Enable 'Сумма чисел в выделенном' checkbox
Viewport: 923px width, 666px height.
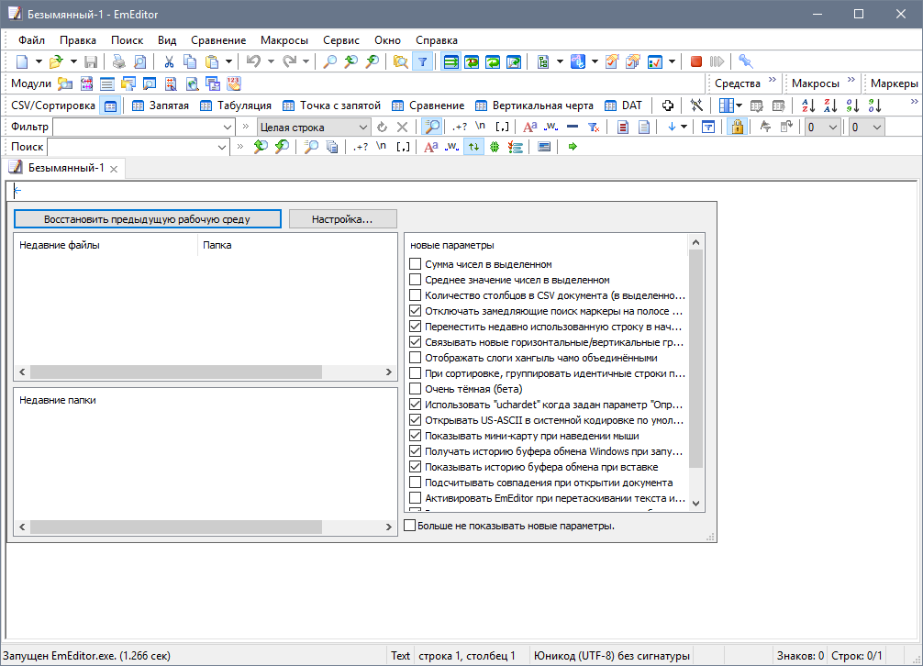(x=415, y=264)
